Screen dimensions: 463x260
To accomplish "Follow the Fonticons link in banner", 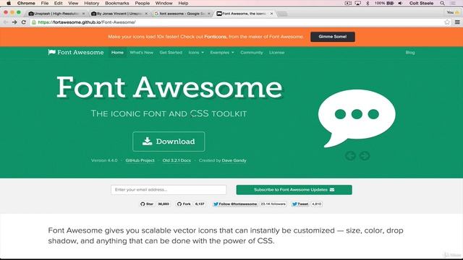I will pyautogui.click(x=216, y=37).
